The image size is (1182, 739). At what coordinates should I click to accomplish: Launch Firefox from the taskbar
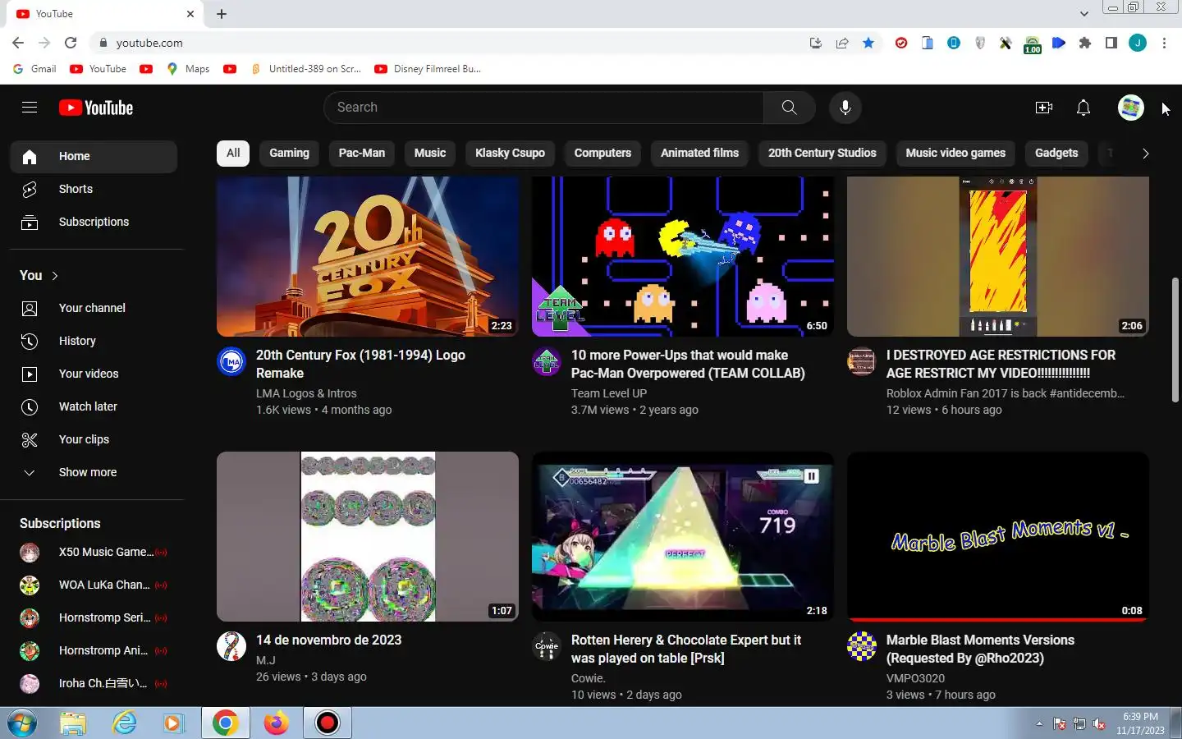tap(277, 723)
